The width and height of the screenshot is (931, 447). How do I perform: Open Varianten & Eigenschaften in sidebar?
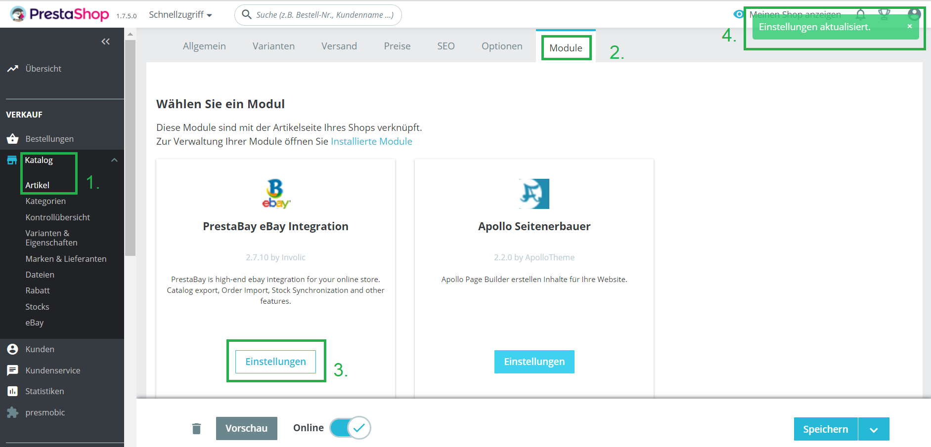(x=51, y=238)
